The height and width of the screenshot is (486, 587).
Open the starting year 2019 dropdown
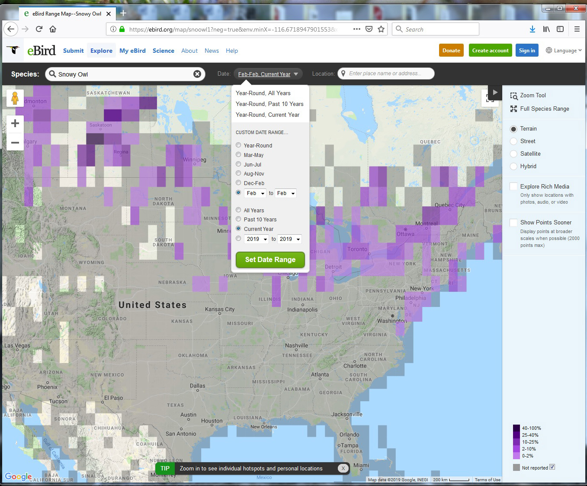tap(256, 239)
